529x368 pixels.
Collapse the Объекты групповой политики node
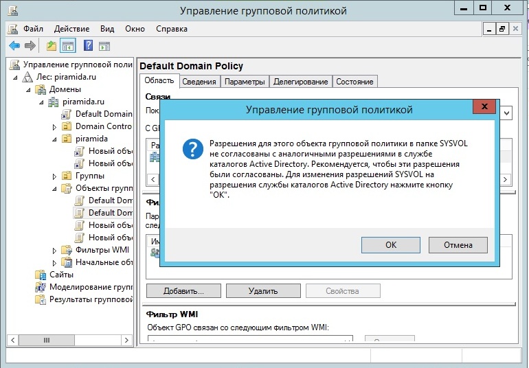click(55, 188)
